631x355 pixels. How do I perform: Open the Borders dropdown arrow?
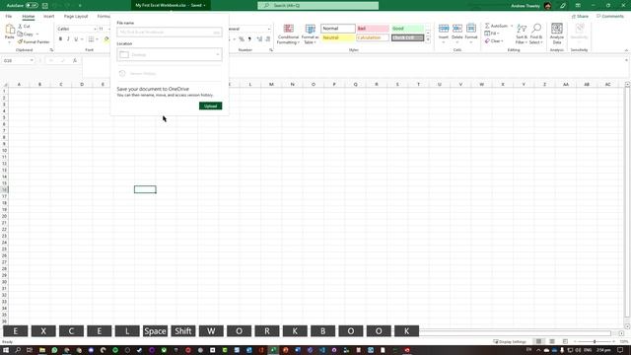[x=97, y=39]
